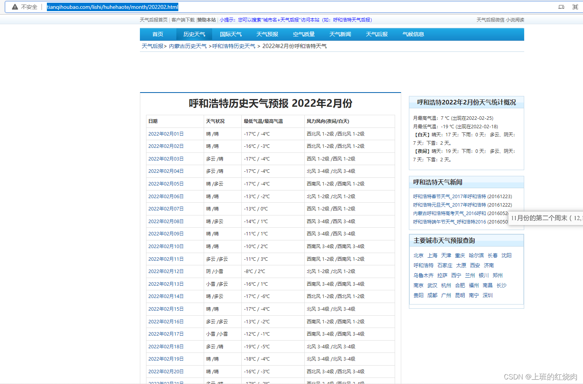Screen dimensions: 583x384
Task: Select 乌鲁木齐 in city forecast list
Action: [424, 275]
